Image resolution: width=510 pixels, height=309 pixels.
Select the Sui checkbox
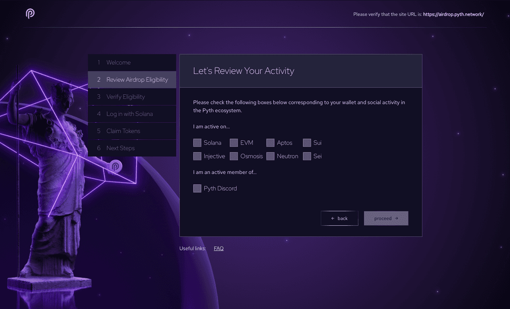tap(306, 143)
